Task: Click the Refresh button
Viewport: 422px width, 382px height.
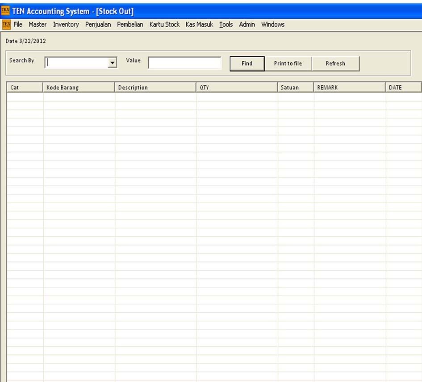Action: [335, 63]
